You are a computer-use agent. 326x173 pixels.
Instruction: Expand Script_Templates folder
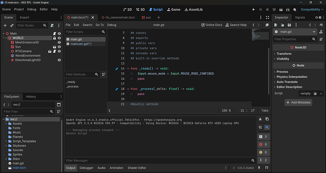(x=6, y=141)
